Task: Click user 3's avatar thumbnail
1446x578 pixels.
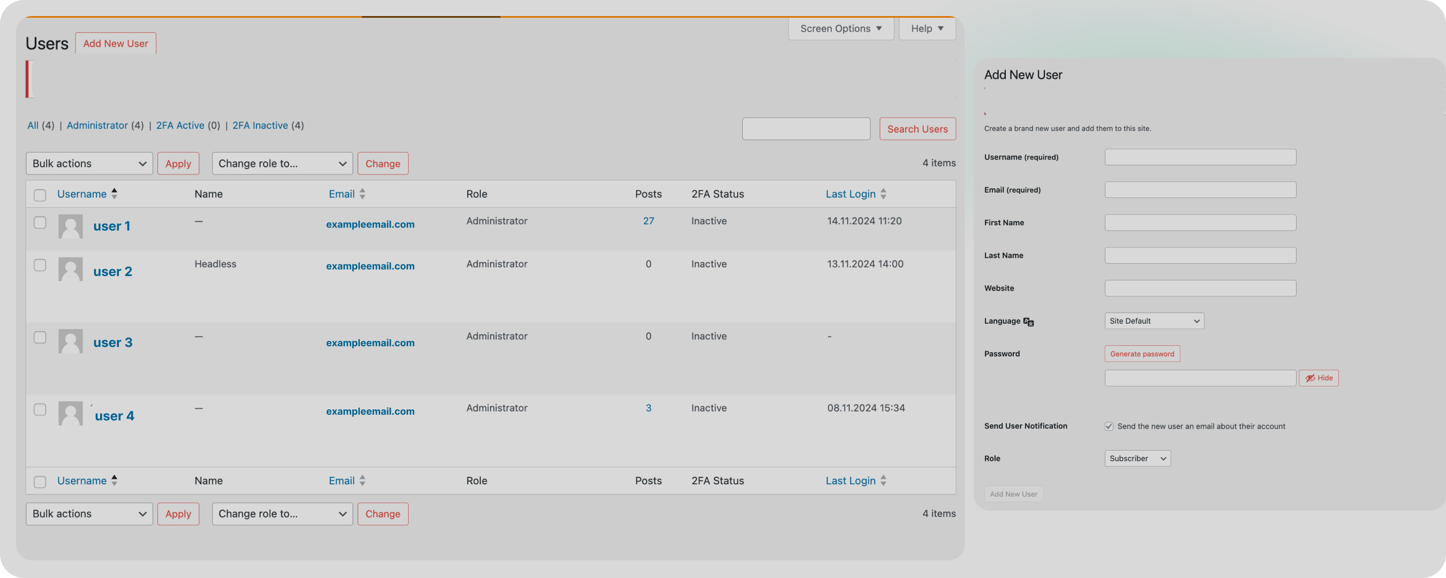Action: pos(70,341)
